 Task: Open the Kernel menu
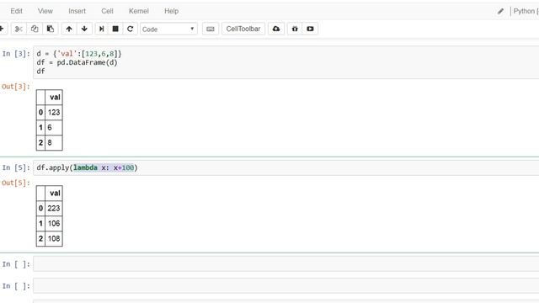pos(138,11)
